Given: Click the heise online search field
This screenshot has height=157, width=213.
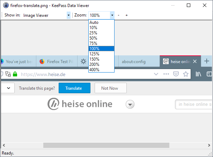Looking at the screenshot, I should click(193, 104).
